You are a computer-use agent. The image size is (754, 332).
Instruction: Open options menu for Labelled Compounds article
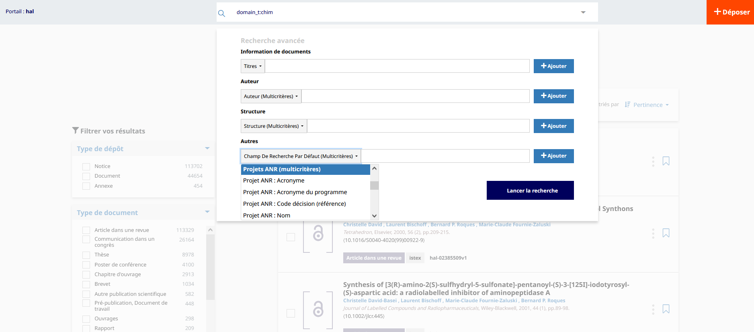point(653,309)
